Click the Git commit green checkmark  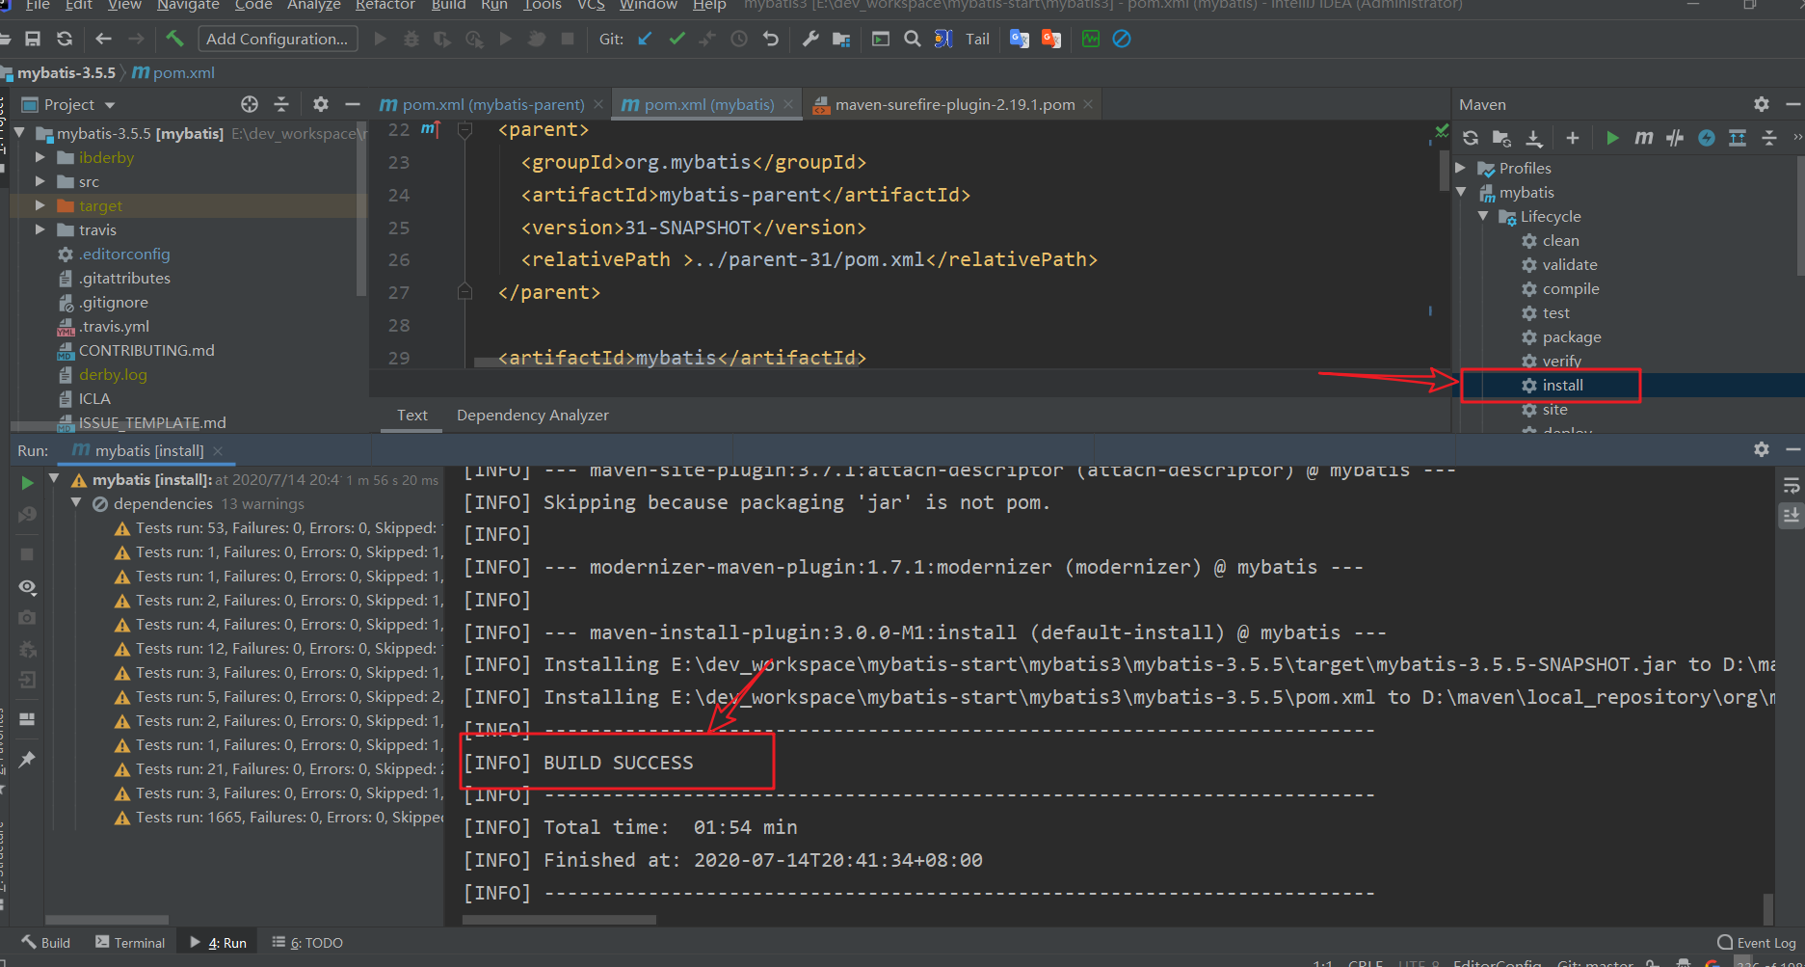pos(677,40)
